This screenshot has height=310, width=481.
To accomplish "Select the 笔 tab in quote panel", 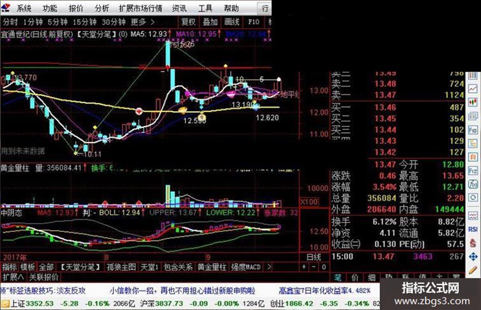I will 338,277.
